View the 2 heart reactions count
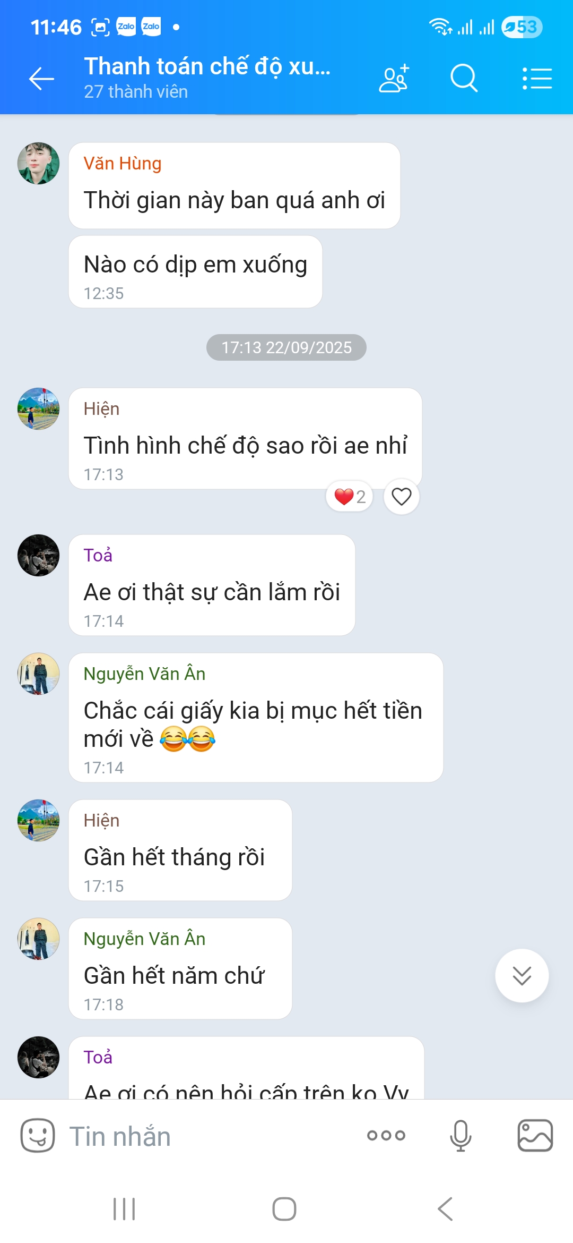 pyautogui.click(x=350, y=497)
